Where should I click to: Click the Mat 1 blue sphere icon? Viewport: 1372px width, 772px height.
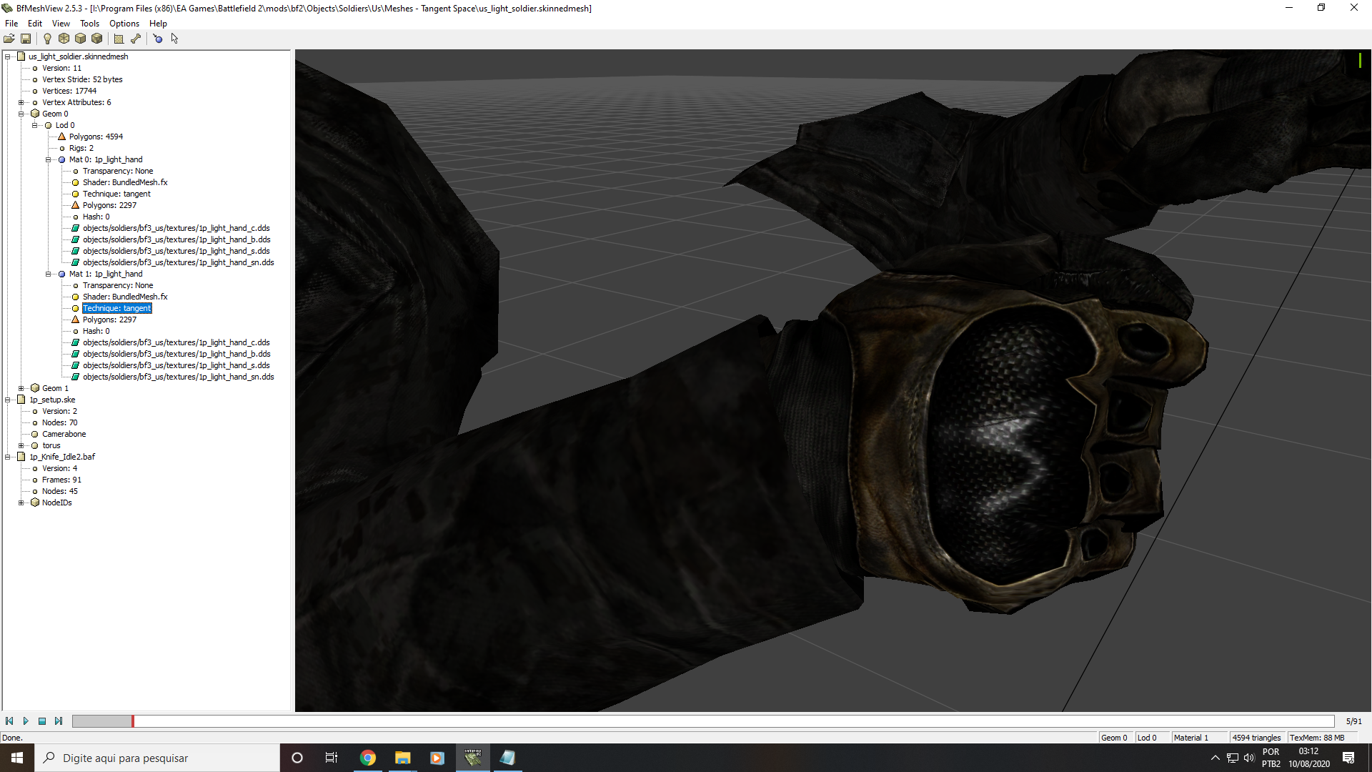tap(61, 274)
